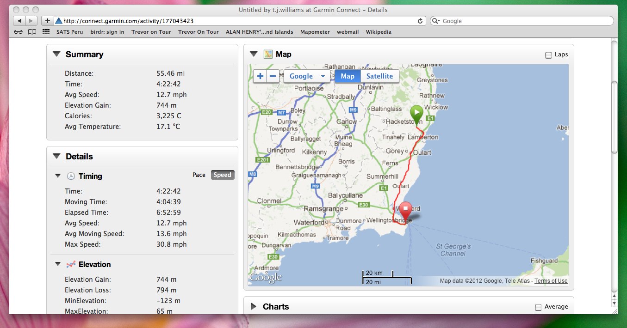Enable the Average checkbox in Charts
This screenshot has width=627, height=328.
[x=538, y=307]
